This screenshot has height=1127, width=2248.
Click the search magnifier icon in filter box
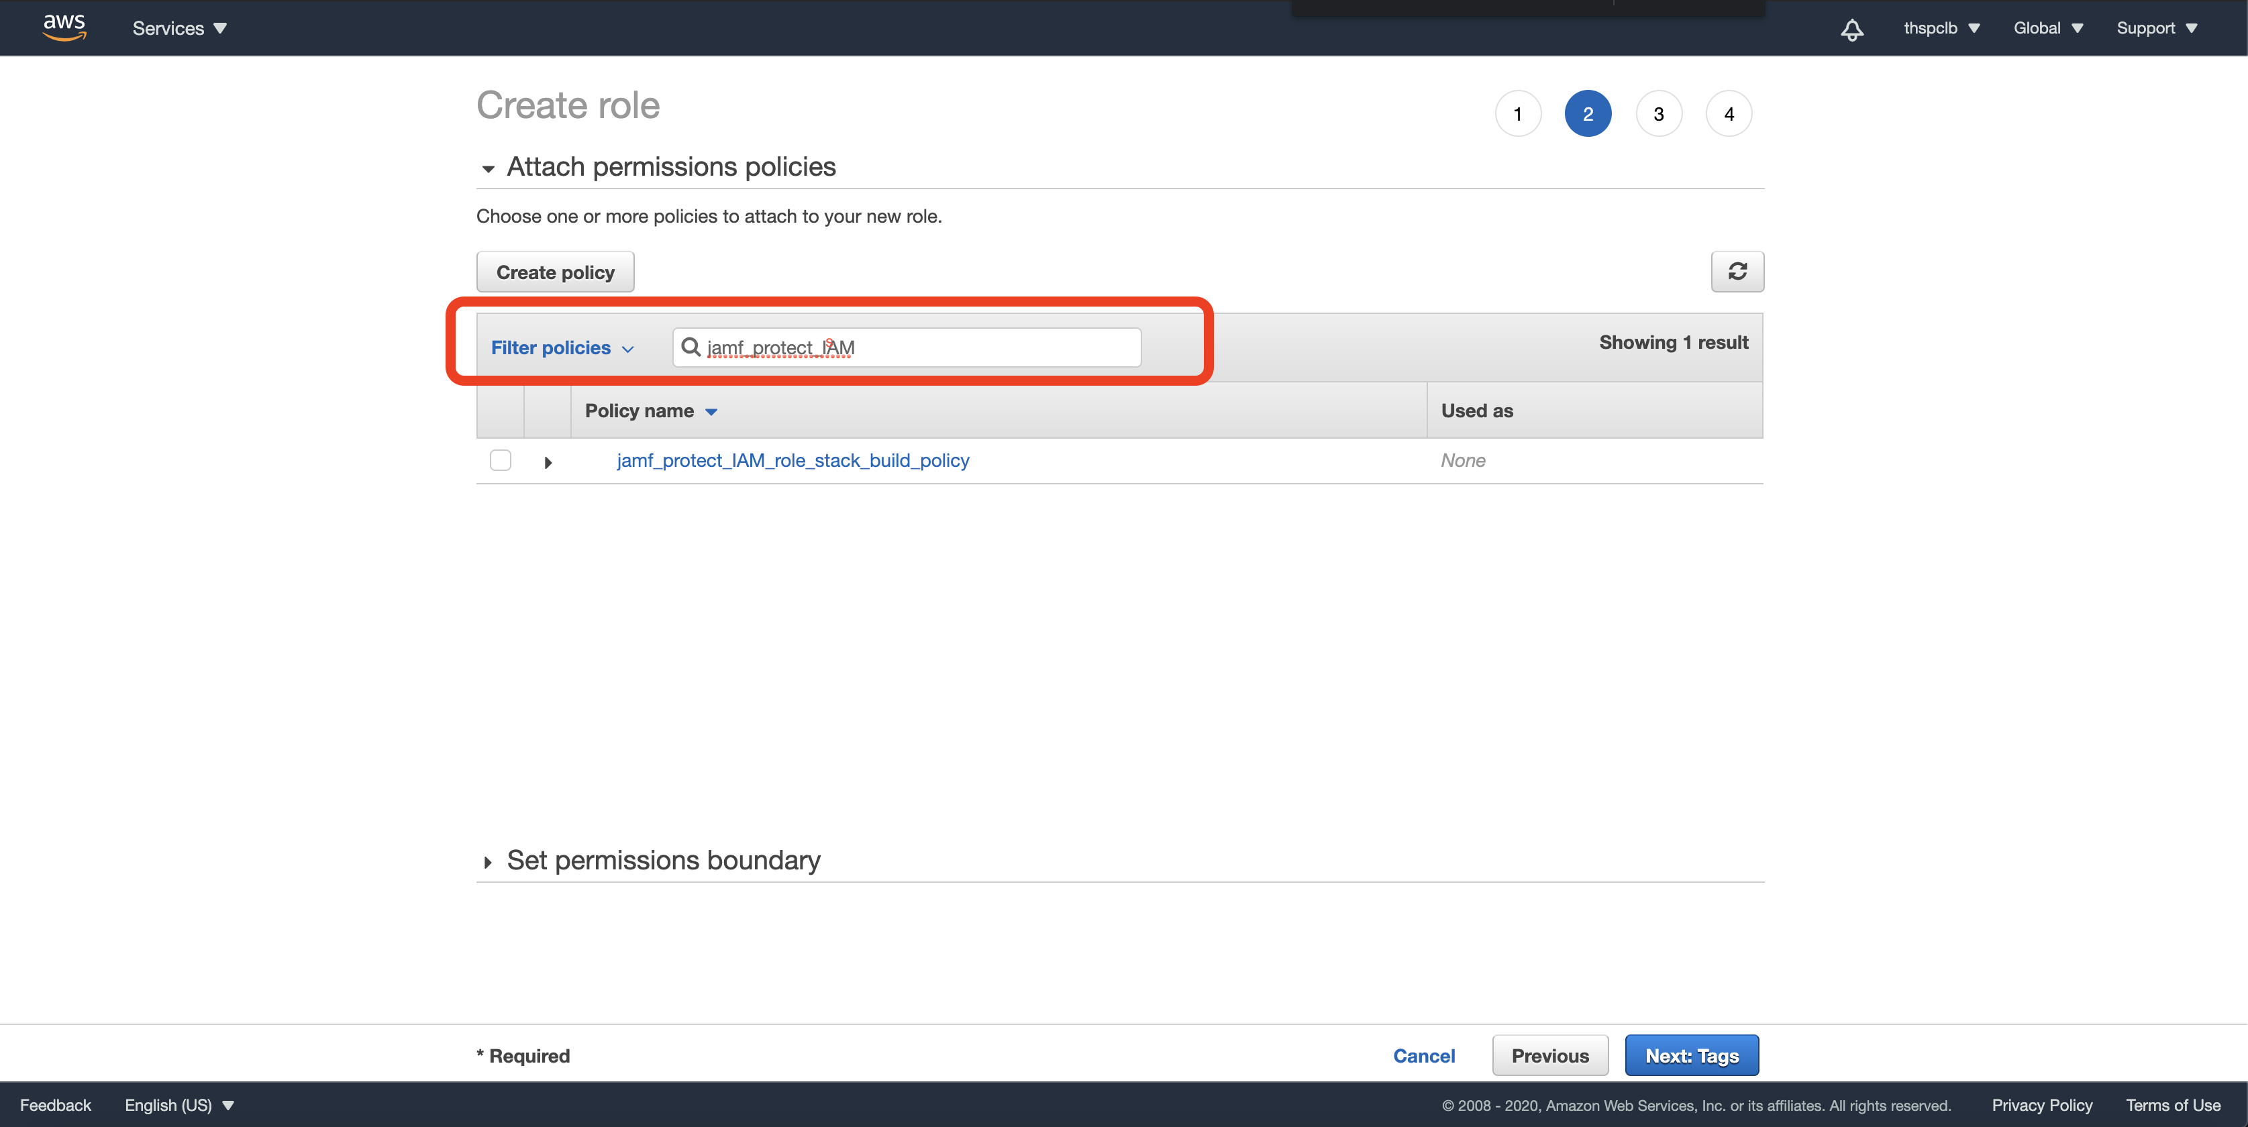[x=691, y=347]
